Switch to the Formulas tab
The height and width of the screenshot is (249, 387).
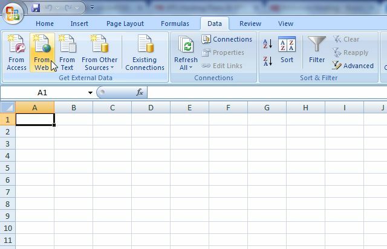click(175, 24)
